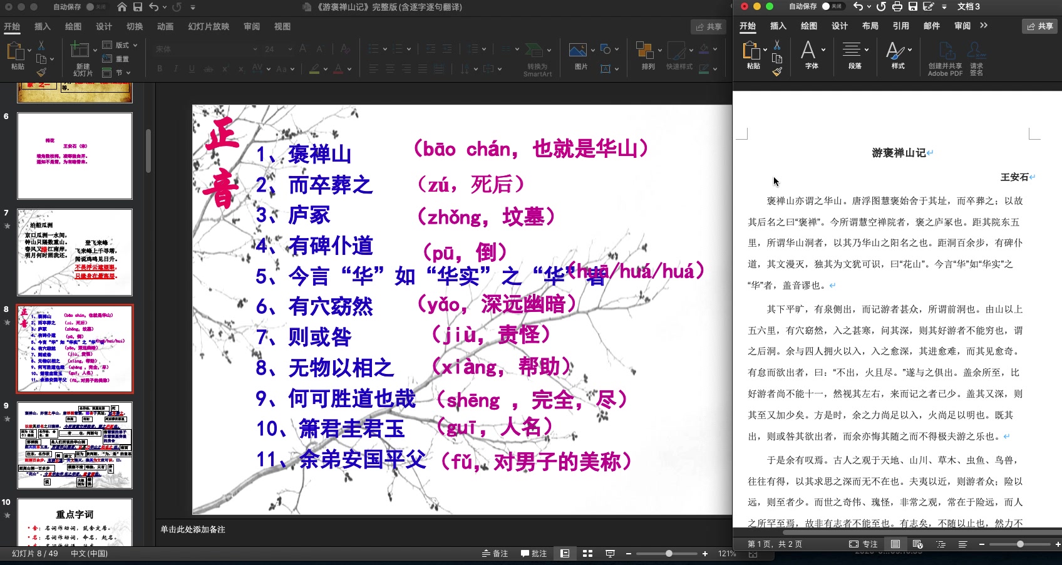
Task: Undo last action in PowerPoint
Action: coord(154,7)
